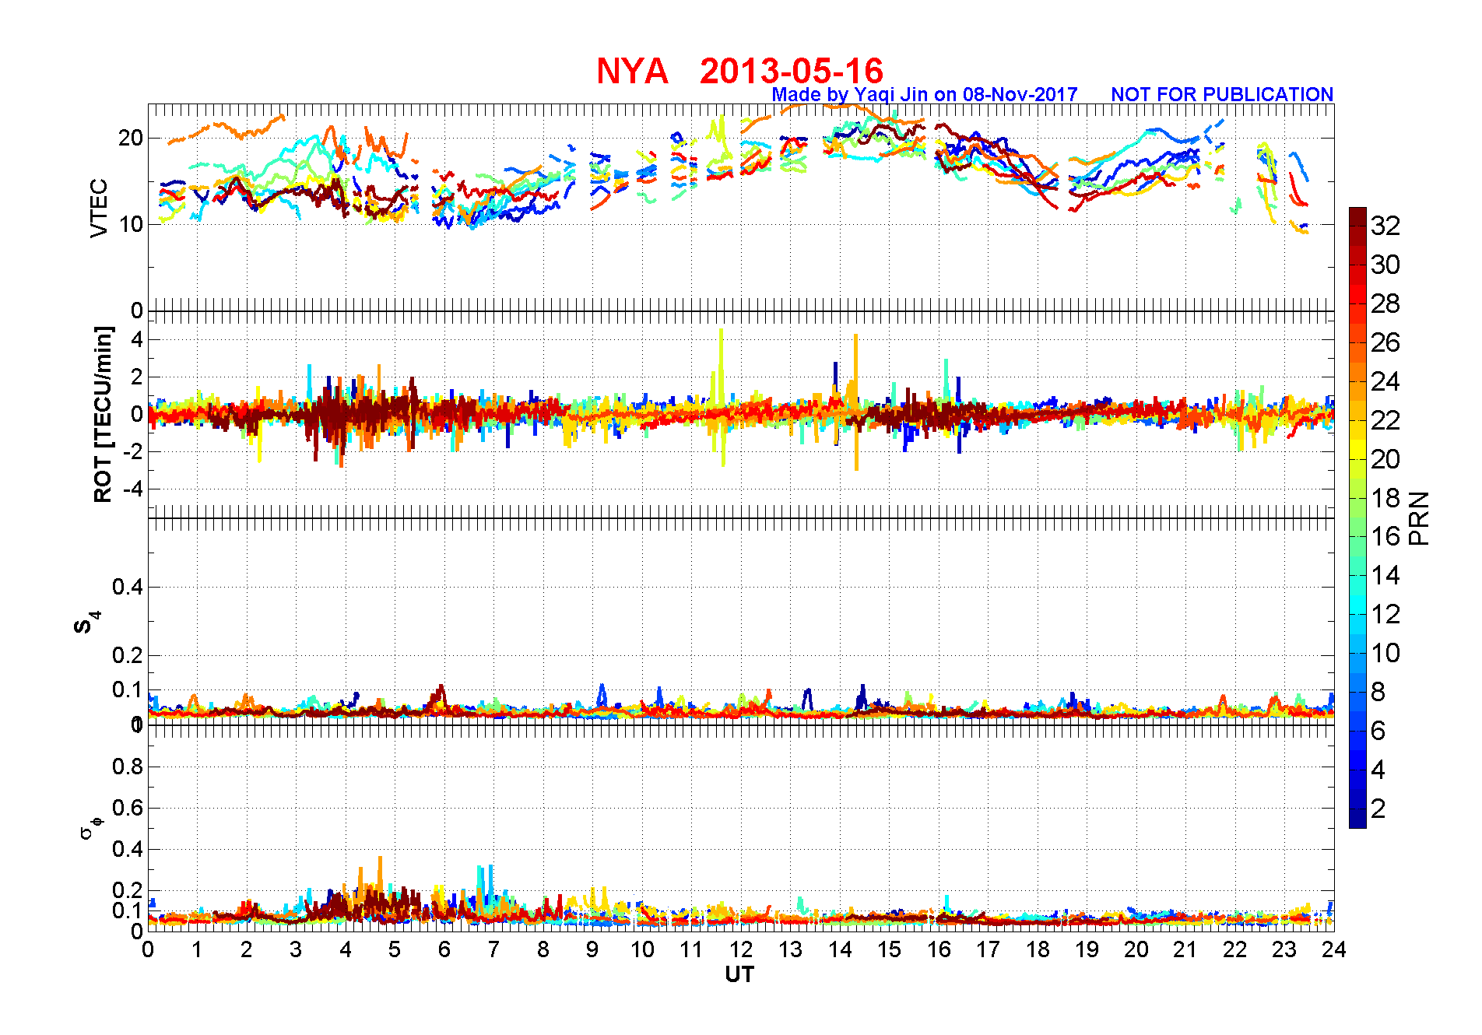Click VTEC axis tick label 10
The image size is (1482, 1035).
(x=131, y=225)
